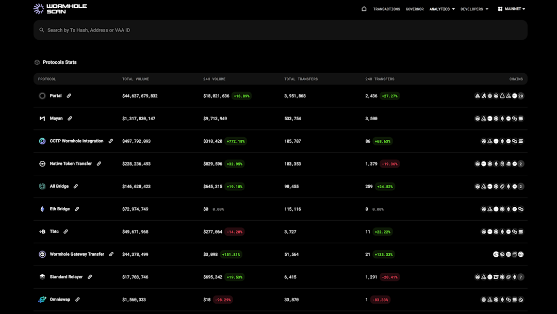Click Standard Relayer 24H transfers 1,291
The height and width of the screenshot is (314, 557).
tap(371, 277)
